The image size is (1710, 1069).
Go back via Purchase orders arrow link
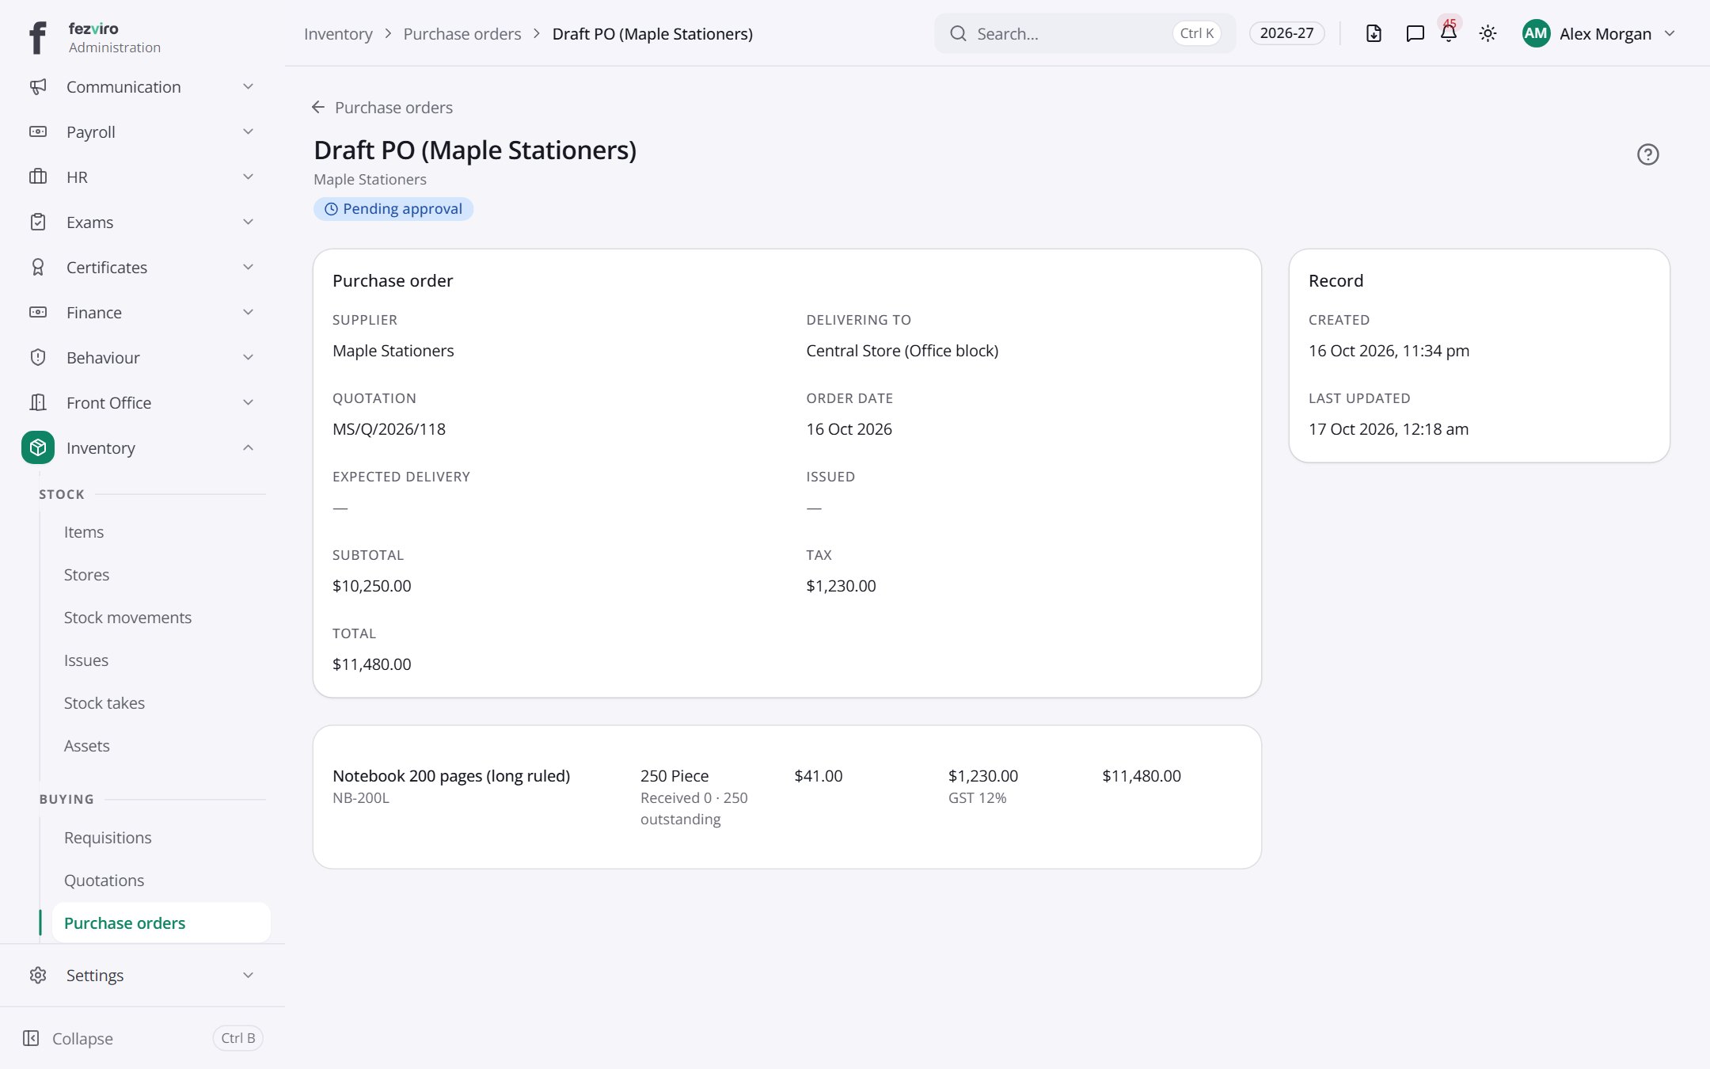pyautogui.click(x=382, y=108)
